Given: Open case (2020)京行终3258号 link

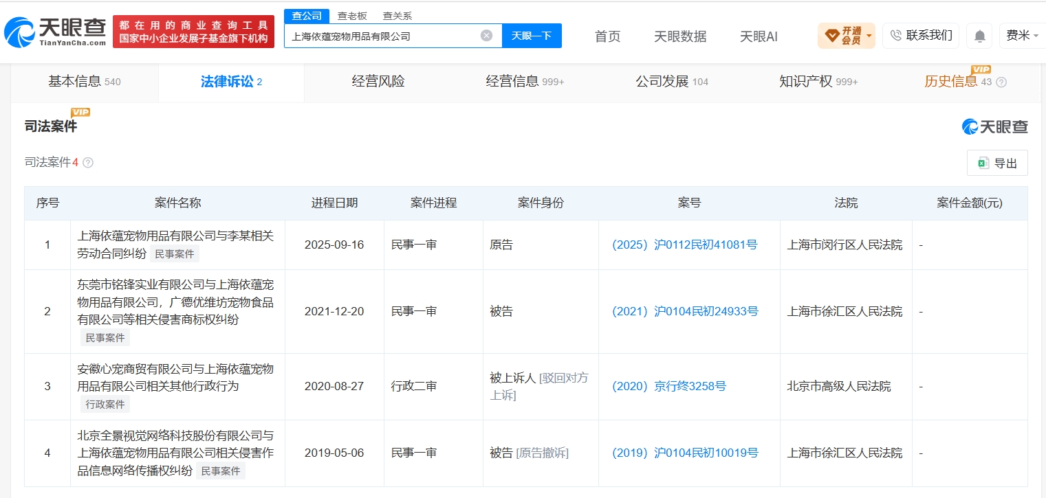Looking at the screenshot, I should (x=669, y=386).
